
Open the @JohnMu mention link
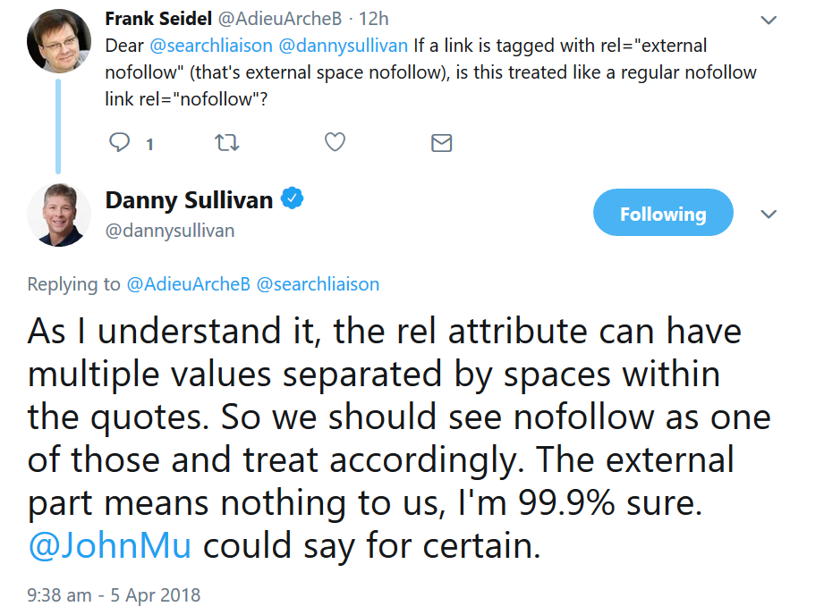(x=110, y=545)
